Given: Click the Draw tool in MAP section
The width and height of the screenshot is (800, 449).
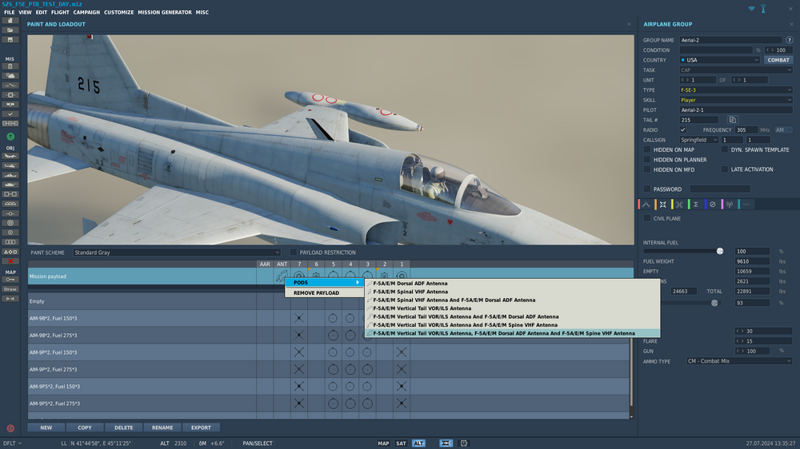Looking at the screenshot, I should (10, 289).
